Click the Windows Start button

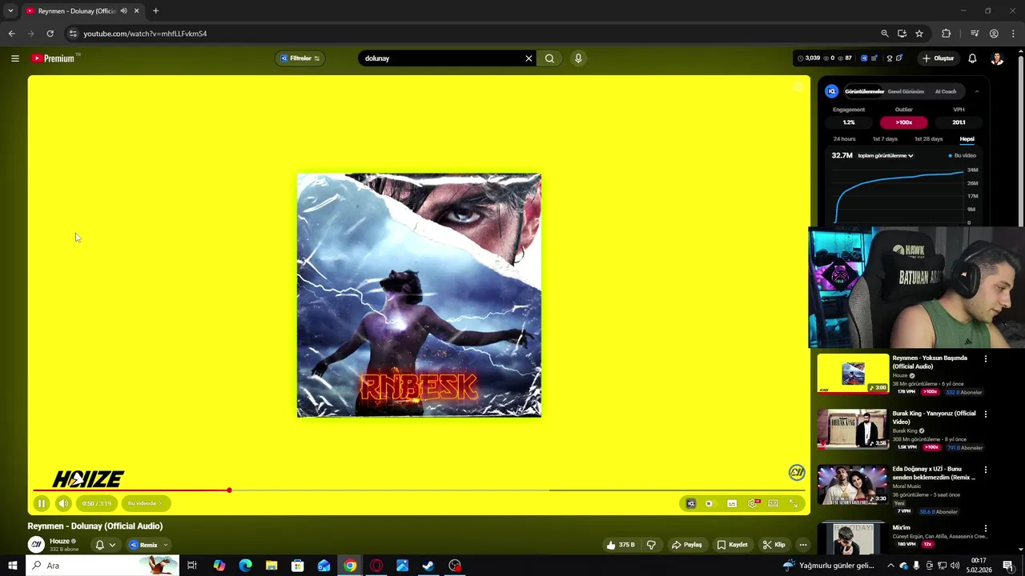click(x=12, y=566)
